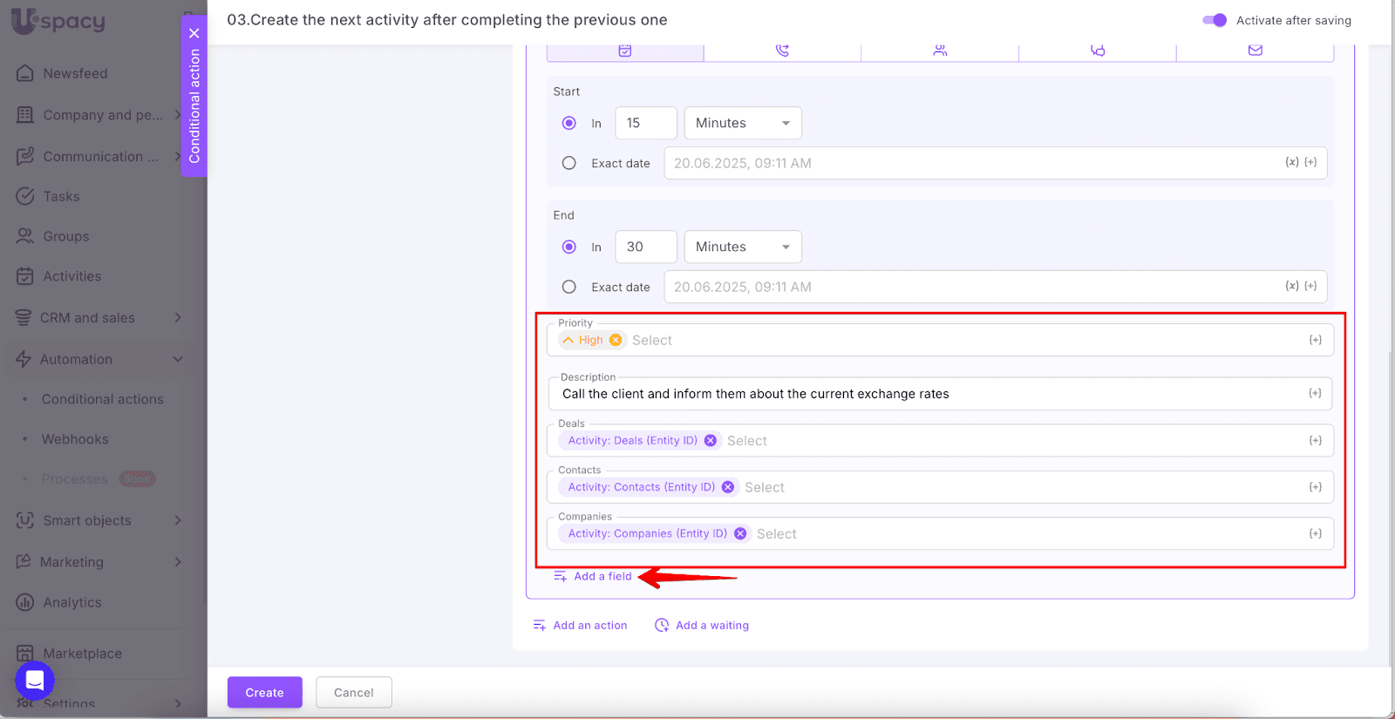Open End time unit Minutes dropdown
The height and width of the screenshot is (719, 1395).
[742, 247]
